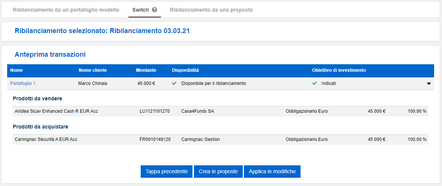Click the Crea le proposte button

[218, 171]
